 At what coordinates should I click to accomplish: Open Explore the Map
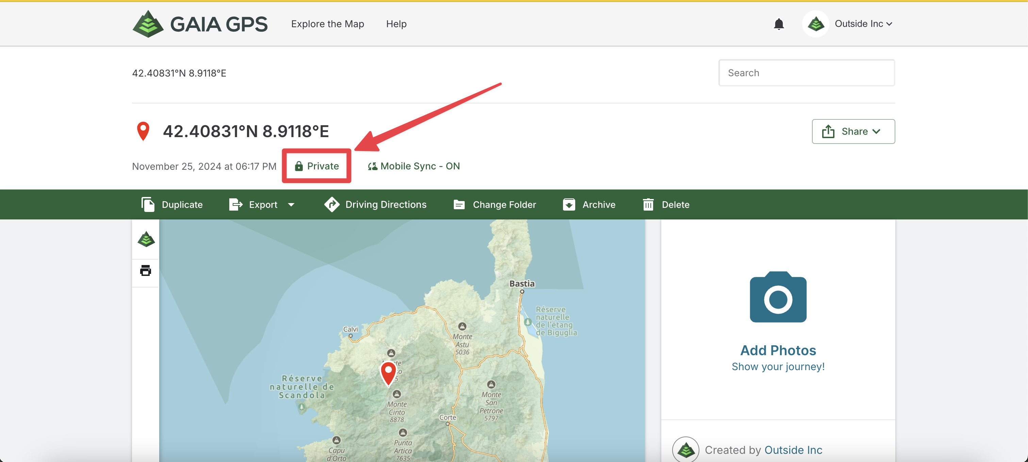coord(327,24)
